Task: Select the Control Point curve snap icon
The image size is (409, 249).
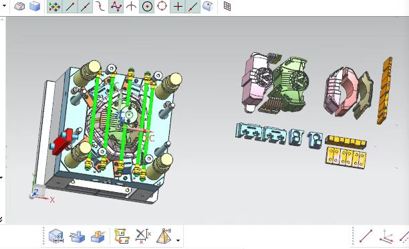Action: pos(100,6)
